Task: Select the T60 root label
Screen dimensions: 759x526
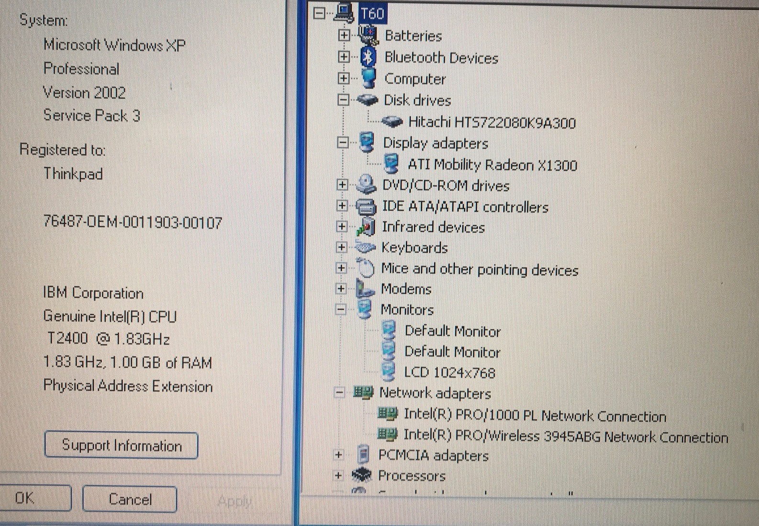Action: 372,13
